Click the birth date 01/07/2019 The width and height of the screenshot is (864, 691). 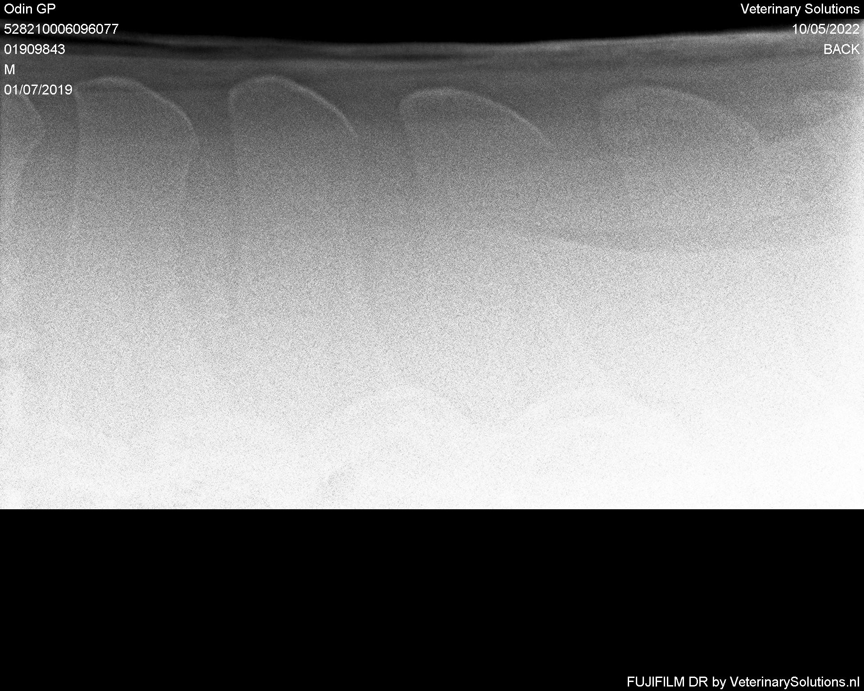point(38,90)
